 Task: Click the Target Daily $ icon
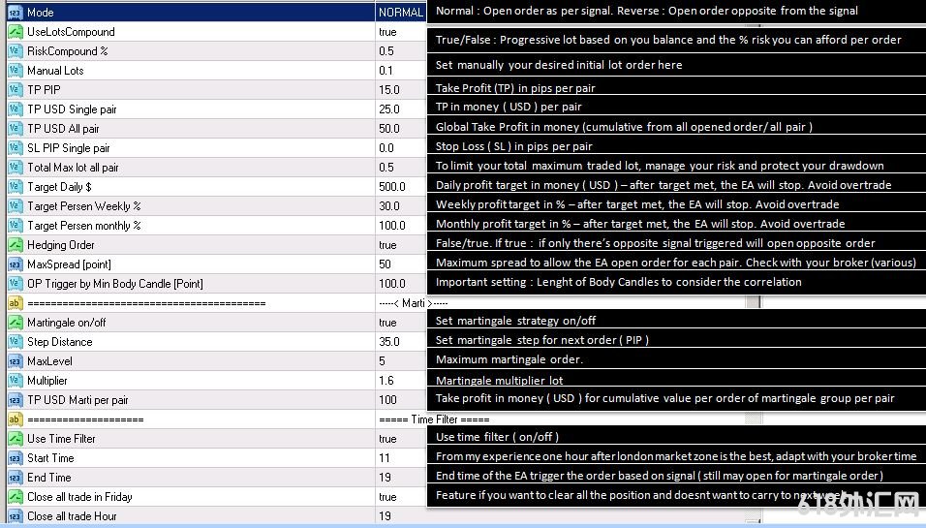[15, 187]
